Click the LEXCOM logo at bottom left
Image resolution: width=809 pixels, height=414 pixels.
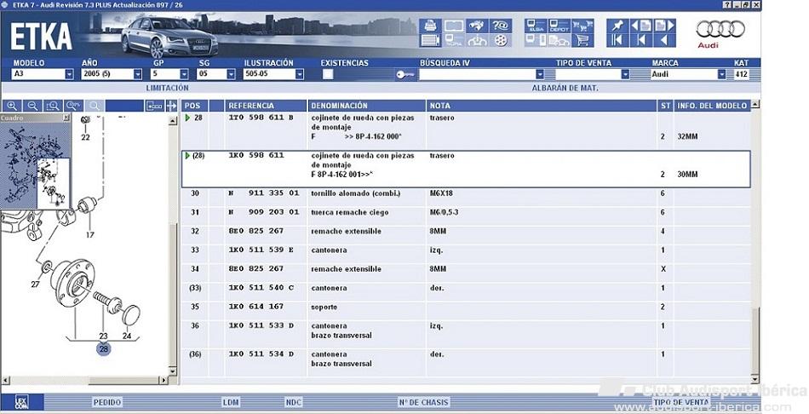tap(21, 402)
